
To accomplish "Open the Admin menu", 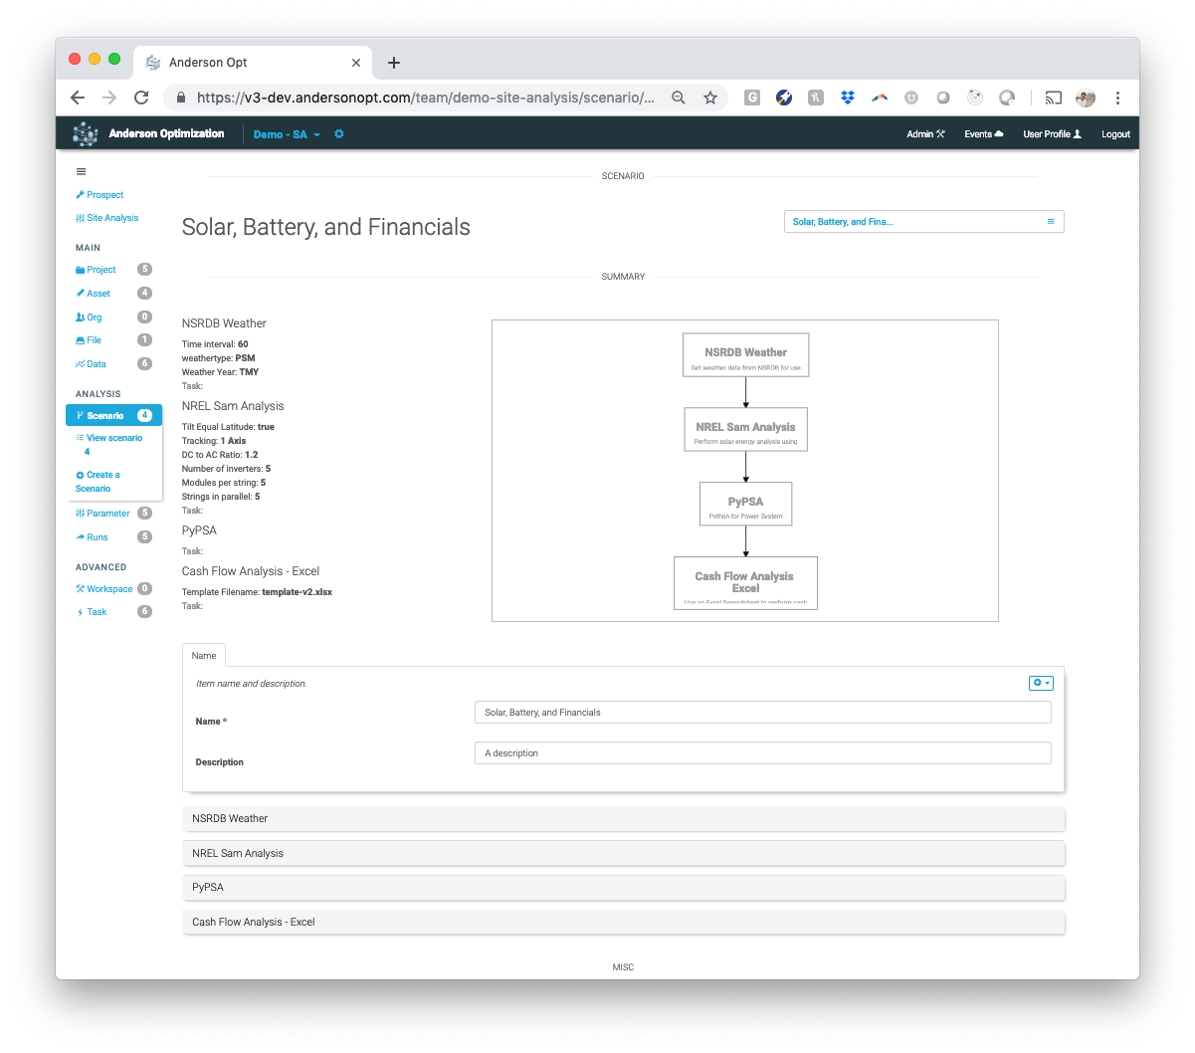I will pos(925,134).
